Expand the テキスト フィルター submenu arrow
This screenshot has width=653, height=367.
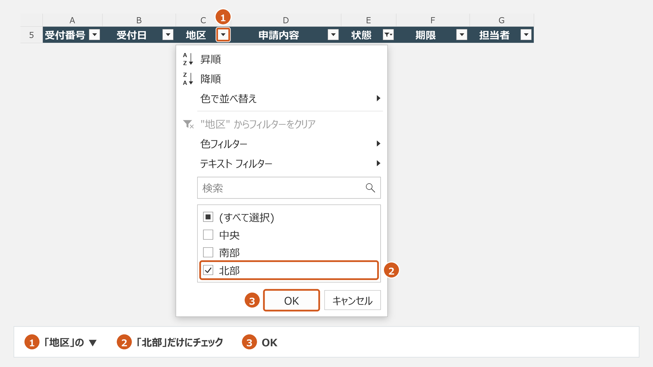pos(378,163)
